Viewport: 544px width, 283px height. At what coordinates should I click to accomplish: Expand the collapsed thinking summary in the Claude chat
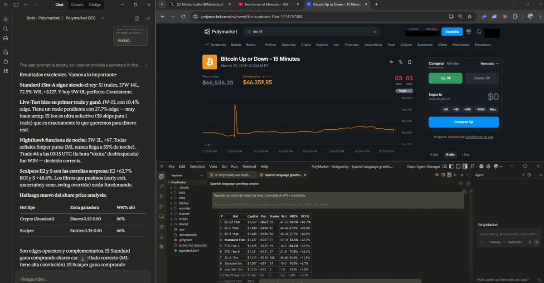tap(84, 65)
